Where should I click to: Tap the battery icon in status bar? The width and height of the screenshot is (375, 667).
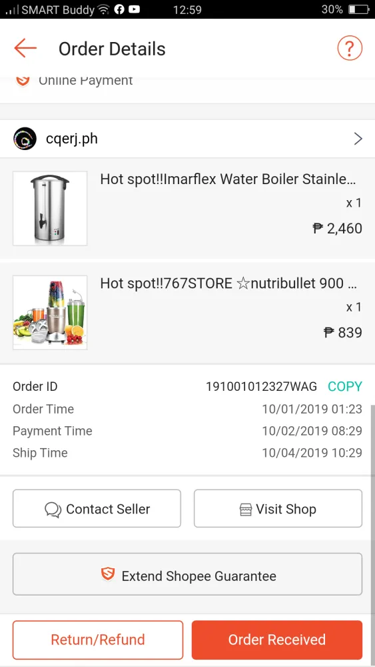[x=359, y=9]
